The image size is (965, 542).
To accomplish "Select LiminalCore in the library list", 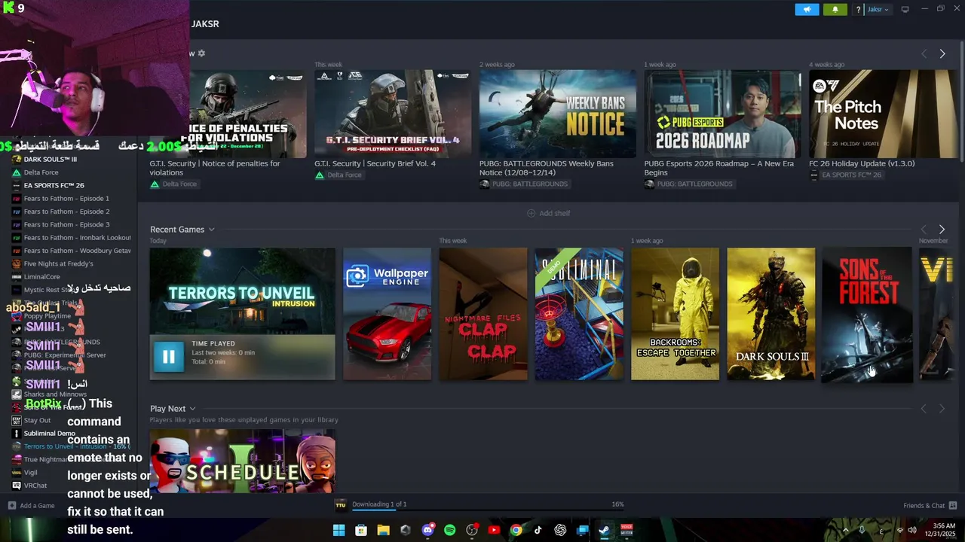I will [x=41, y=277].
